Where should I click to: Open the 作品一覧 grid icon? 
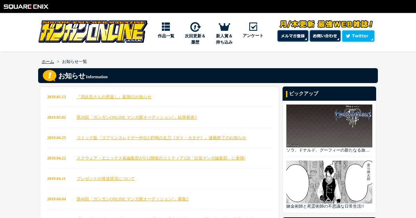click(x=166, y=27)
